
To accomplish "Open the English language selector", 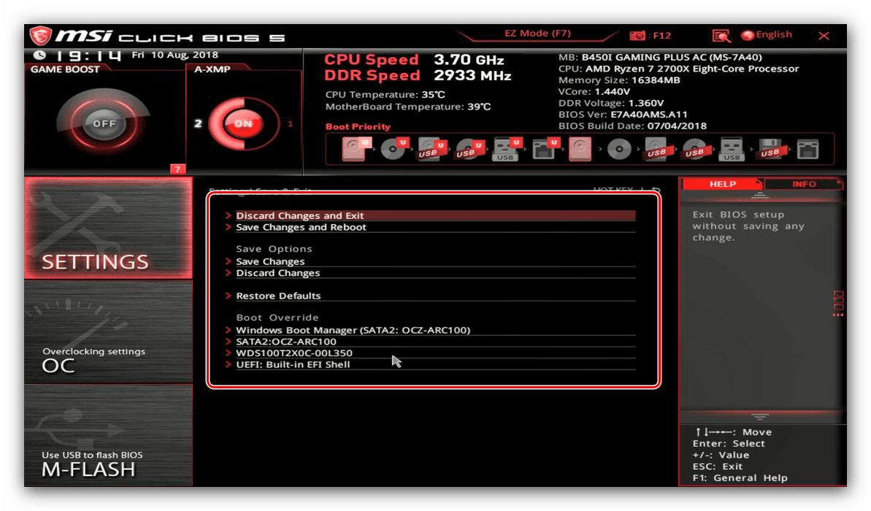I will click(767, 35).
